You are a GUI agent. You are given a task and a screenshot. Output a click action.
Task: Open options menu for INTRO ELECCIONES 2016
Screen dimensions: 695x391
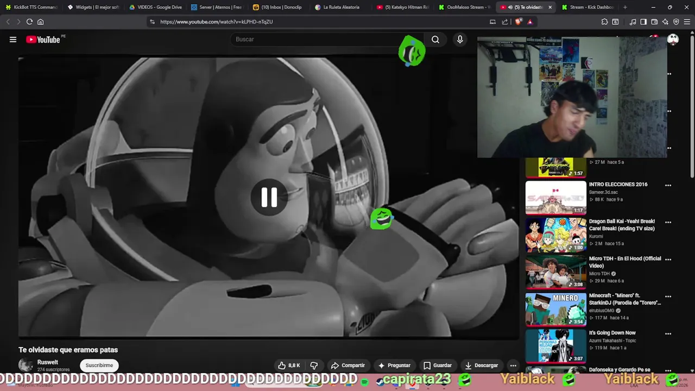pos(668,185)
